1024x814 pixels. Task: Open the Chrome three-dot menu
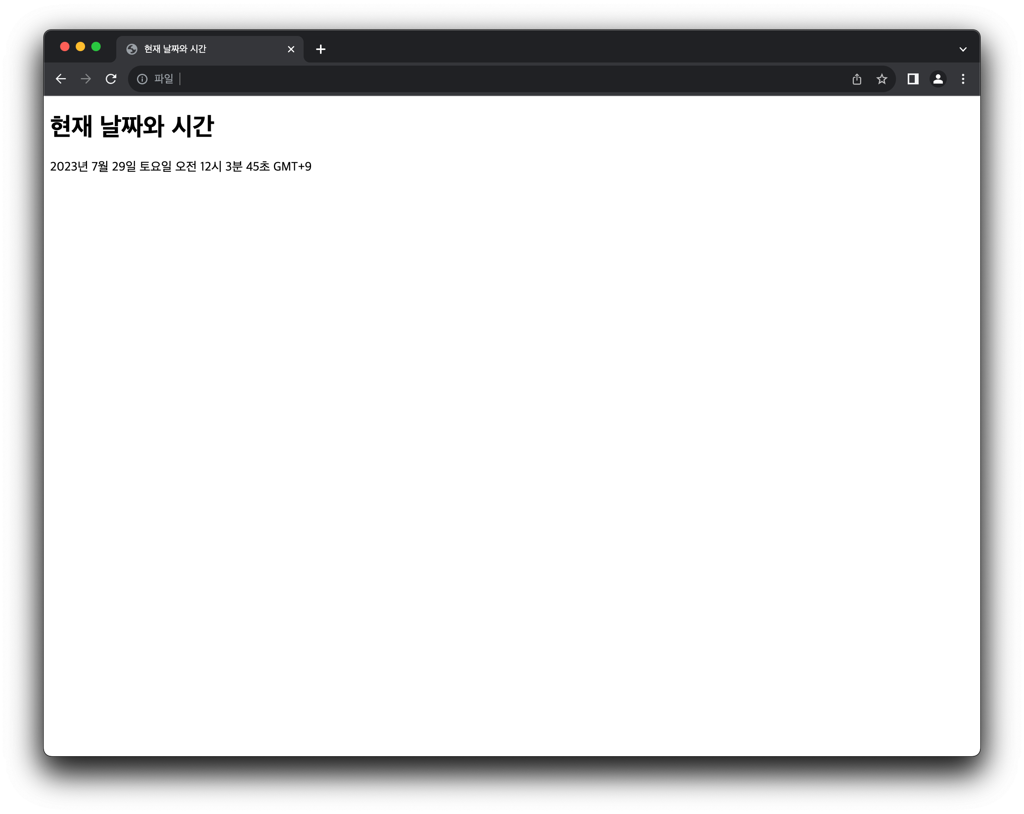[963, 79]
